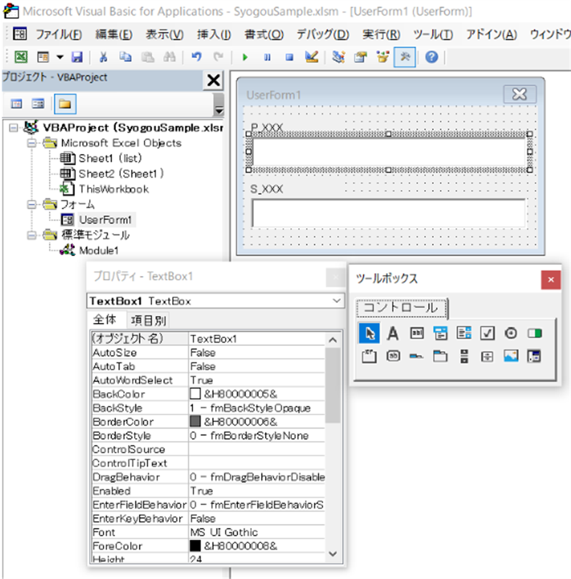Open the ファイル(F) menu

coord(59,34)
